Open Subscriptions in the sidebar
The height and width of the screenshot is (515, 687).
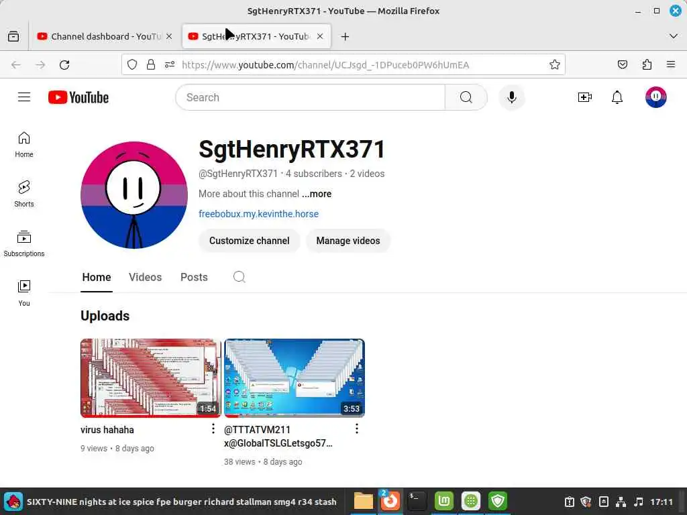24,243
